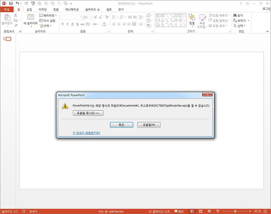Open the 선택 select dropdown

tap(239, 26)
